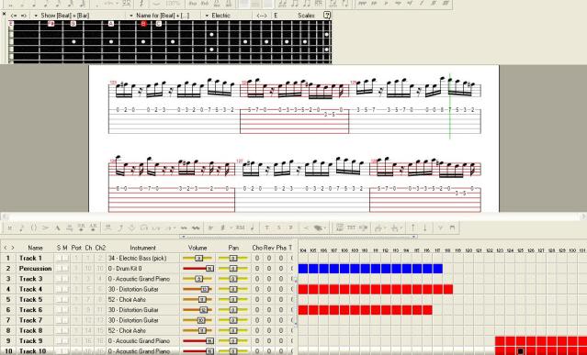Click the down arrow icon in effects toolbar

[x=425, y=227]
